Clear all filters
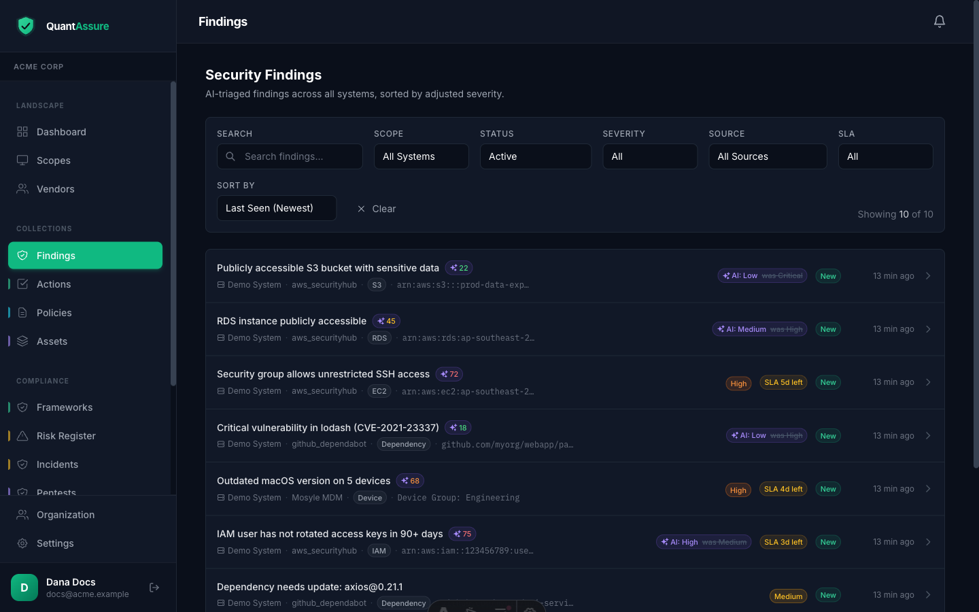 (377, 209)
